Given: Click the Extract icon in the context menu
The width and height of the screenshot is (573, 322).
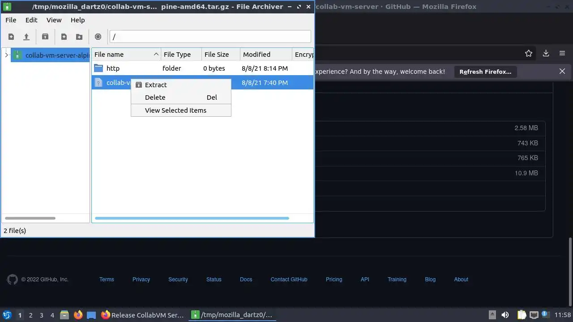Looking at the screenshot, I should click(139, 85).
